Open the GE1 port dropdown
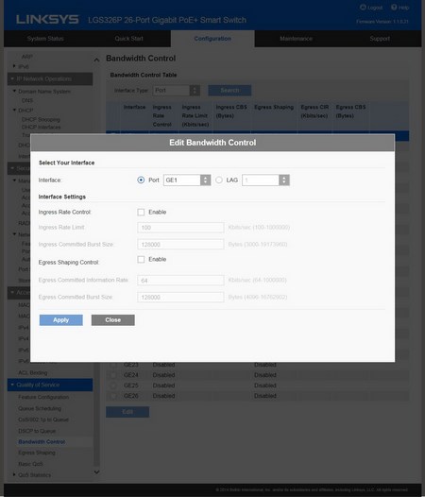This screenshot has width=425, height=497. [187, 180]
